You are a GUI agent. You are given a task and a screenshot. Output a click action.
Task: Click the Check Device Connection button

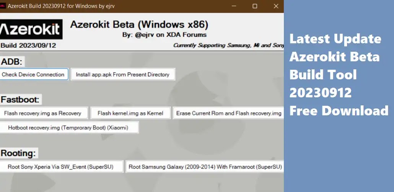(34, 74)
